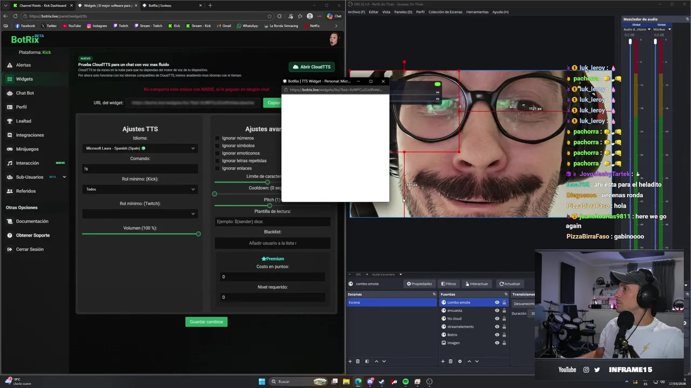691x388 pixels.
Task: Adjust the Volumen slider handle
Action: [198, 234]
